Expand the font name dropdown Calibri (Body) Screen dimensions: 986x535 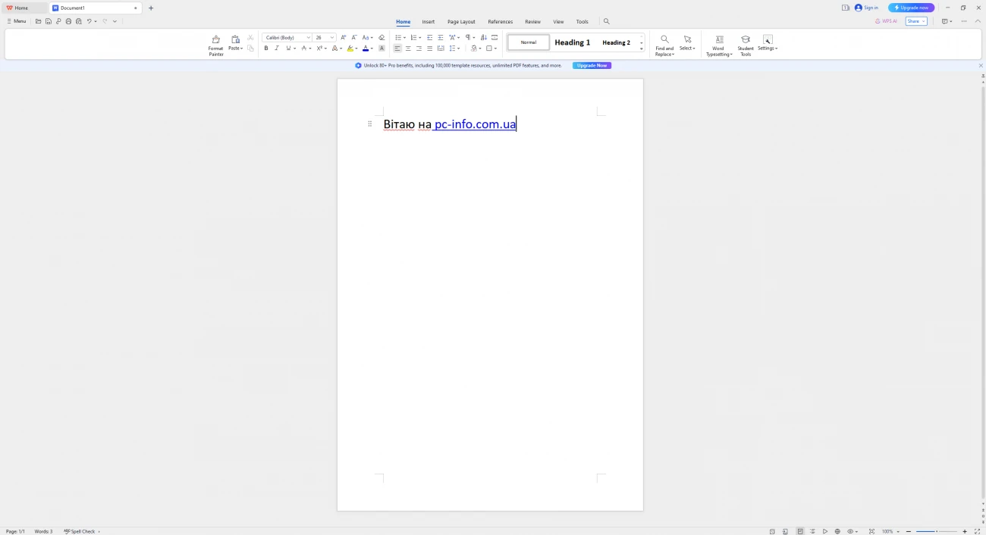coord(309,37)
